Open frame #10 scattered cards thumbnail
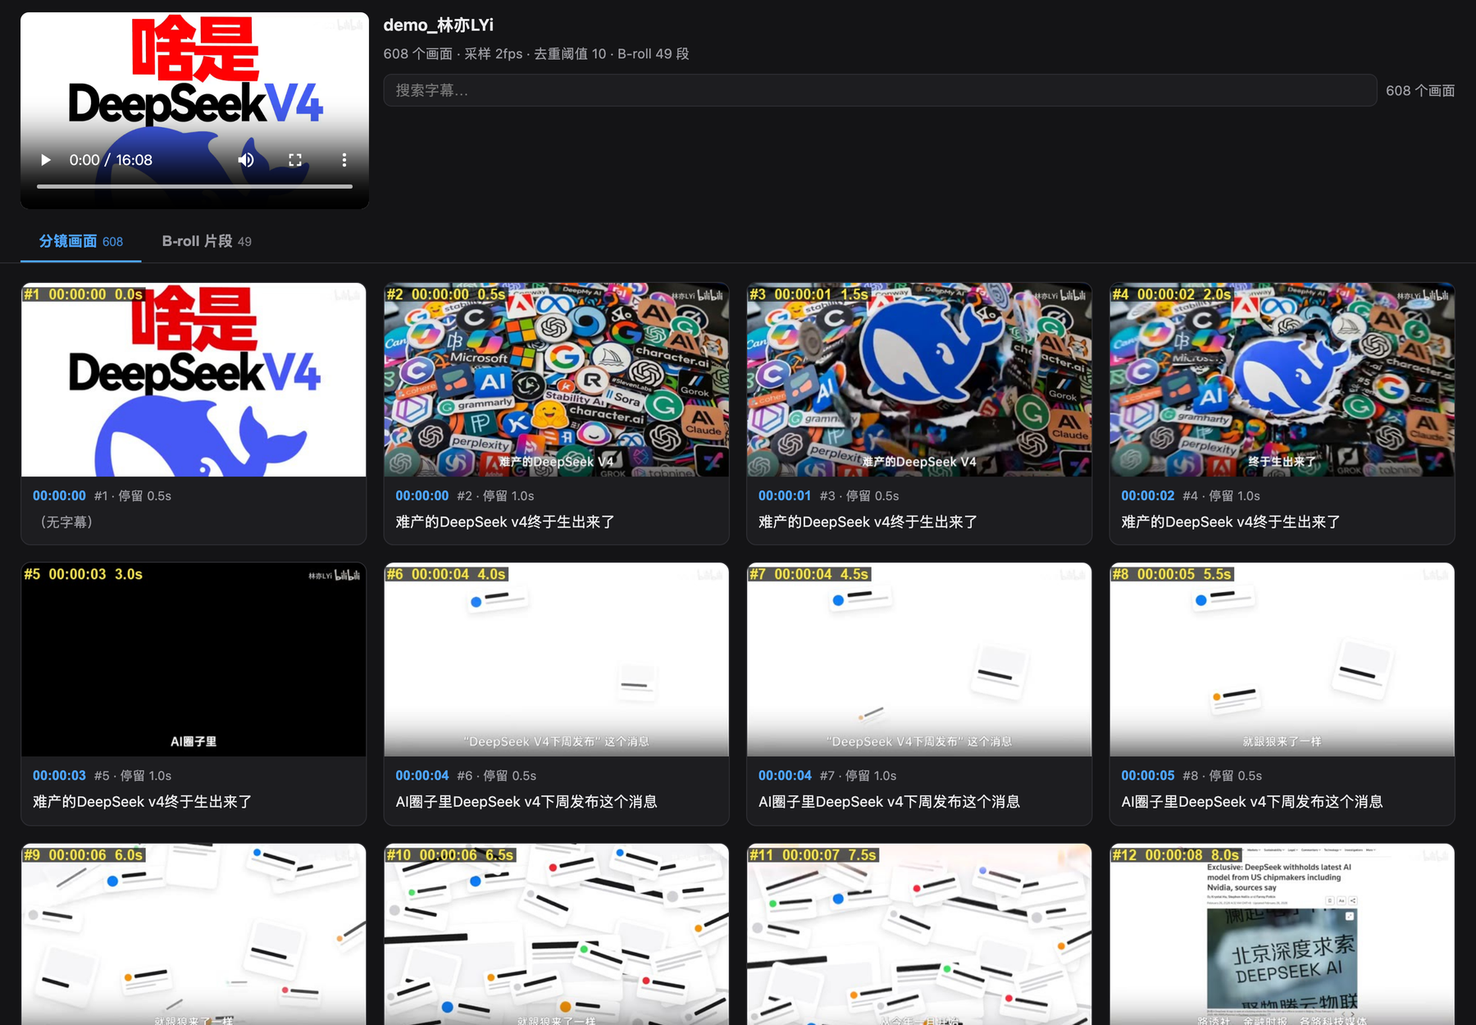The image size is (1476, 1025). click(x=556, y=935)
